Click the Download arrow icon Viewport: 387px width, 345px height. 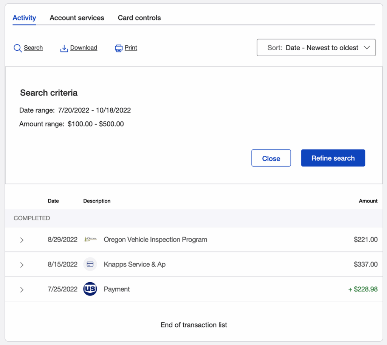64,48
